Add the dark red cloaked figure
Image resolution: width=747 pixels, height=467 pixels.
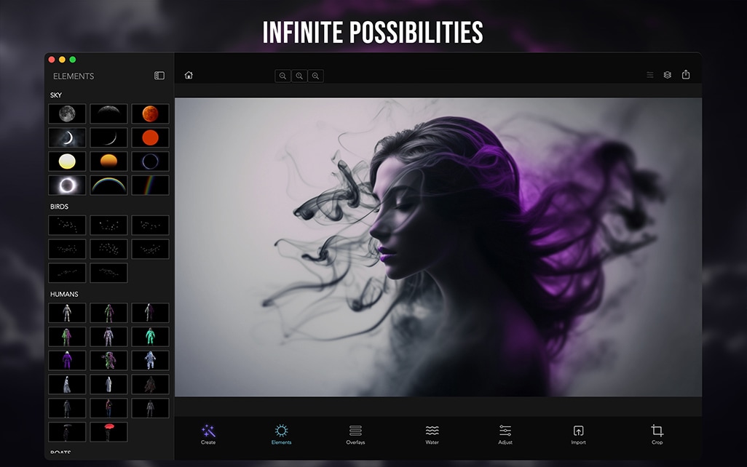(150, 384)
